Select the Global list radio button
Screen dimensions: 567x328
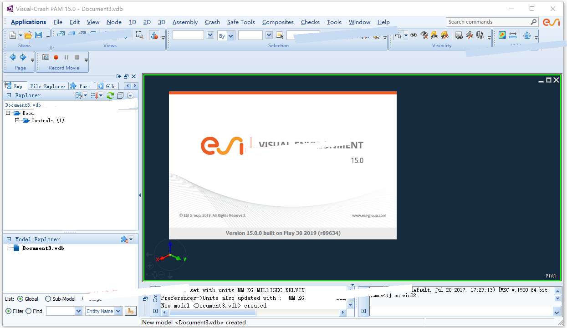click(x=20, y=299)
